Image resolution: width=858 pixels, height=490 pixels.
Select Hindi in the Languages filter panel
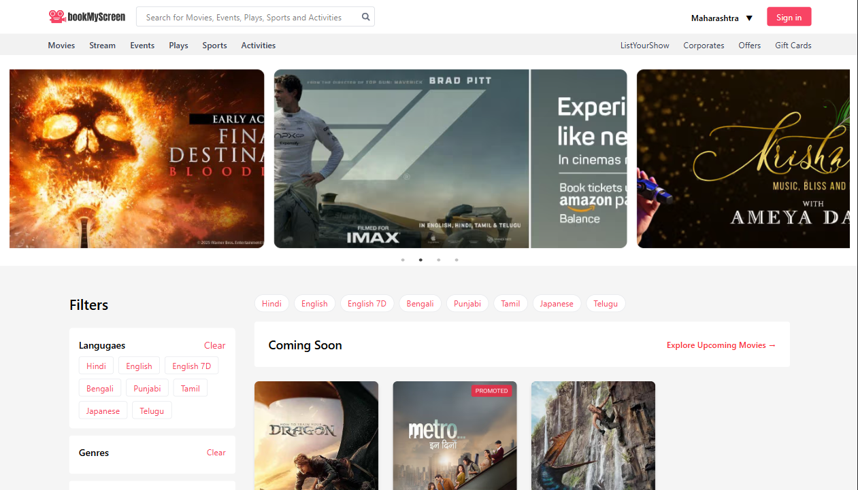pyautogui.click(x=96, y=366)
